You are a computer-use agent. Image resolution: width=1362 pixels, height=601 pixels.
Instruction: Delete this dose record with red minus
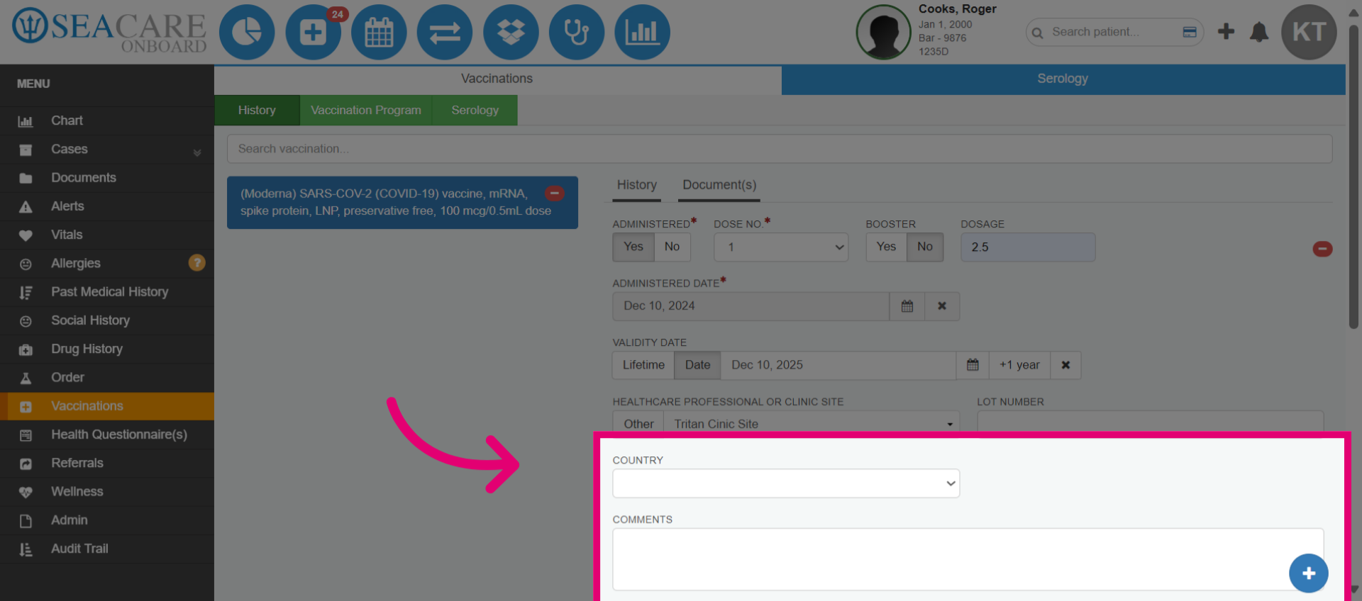pyautogui.click(x=1322, y=249)
